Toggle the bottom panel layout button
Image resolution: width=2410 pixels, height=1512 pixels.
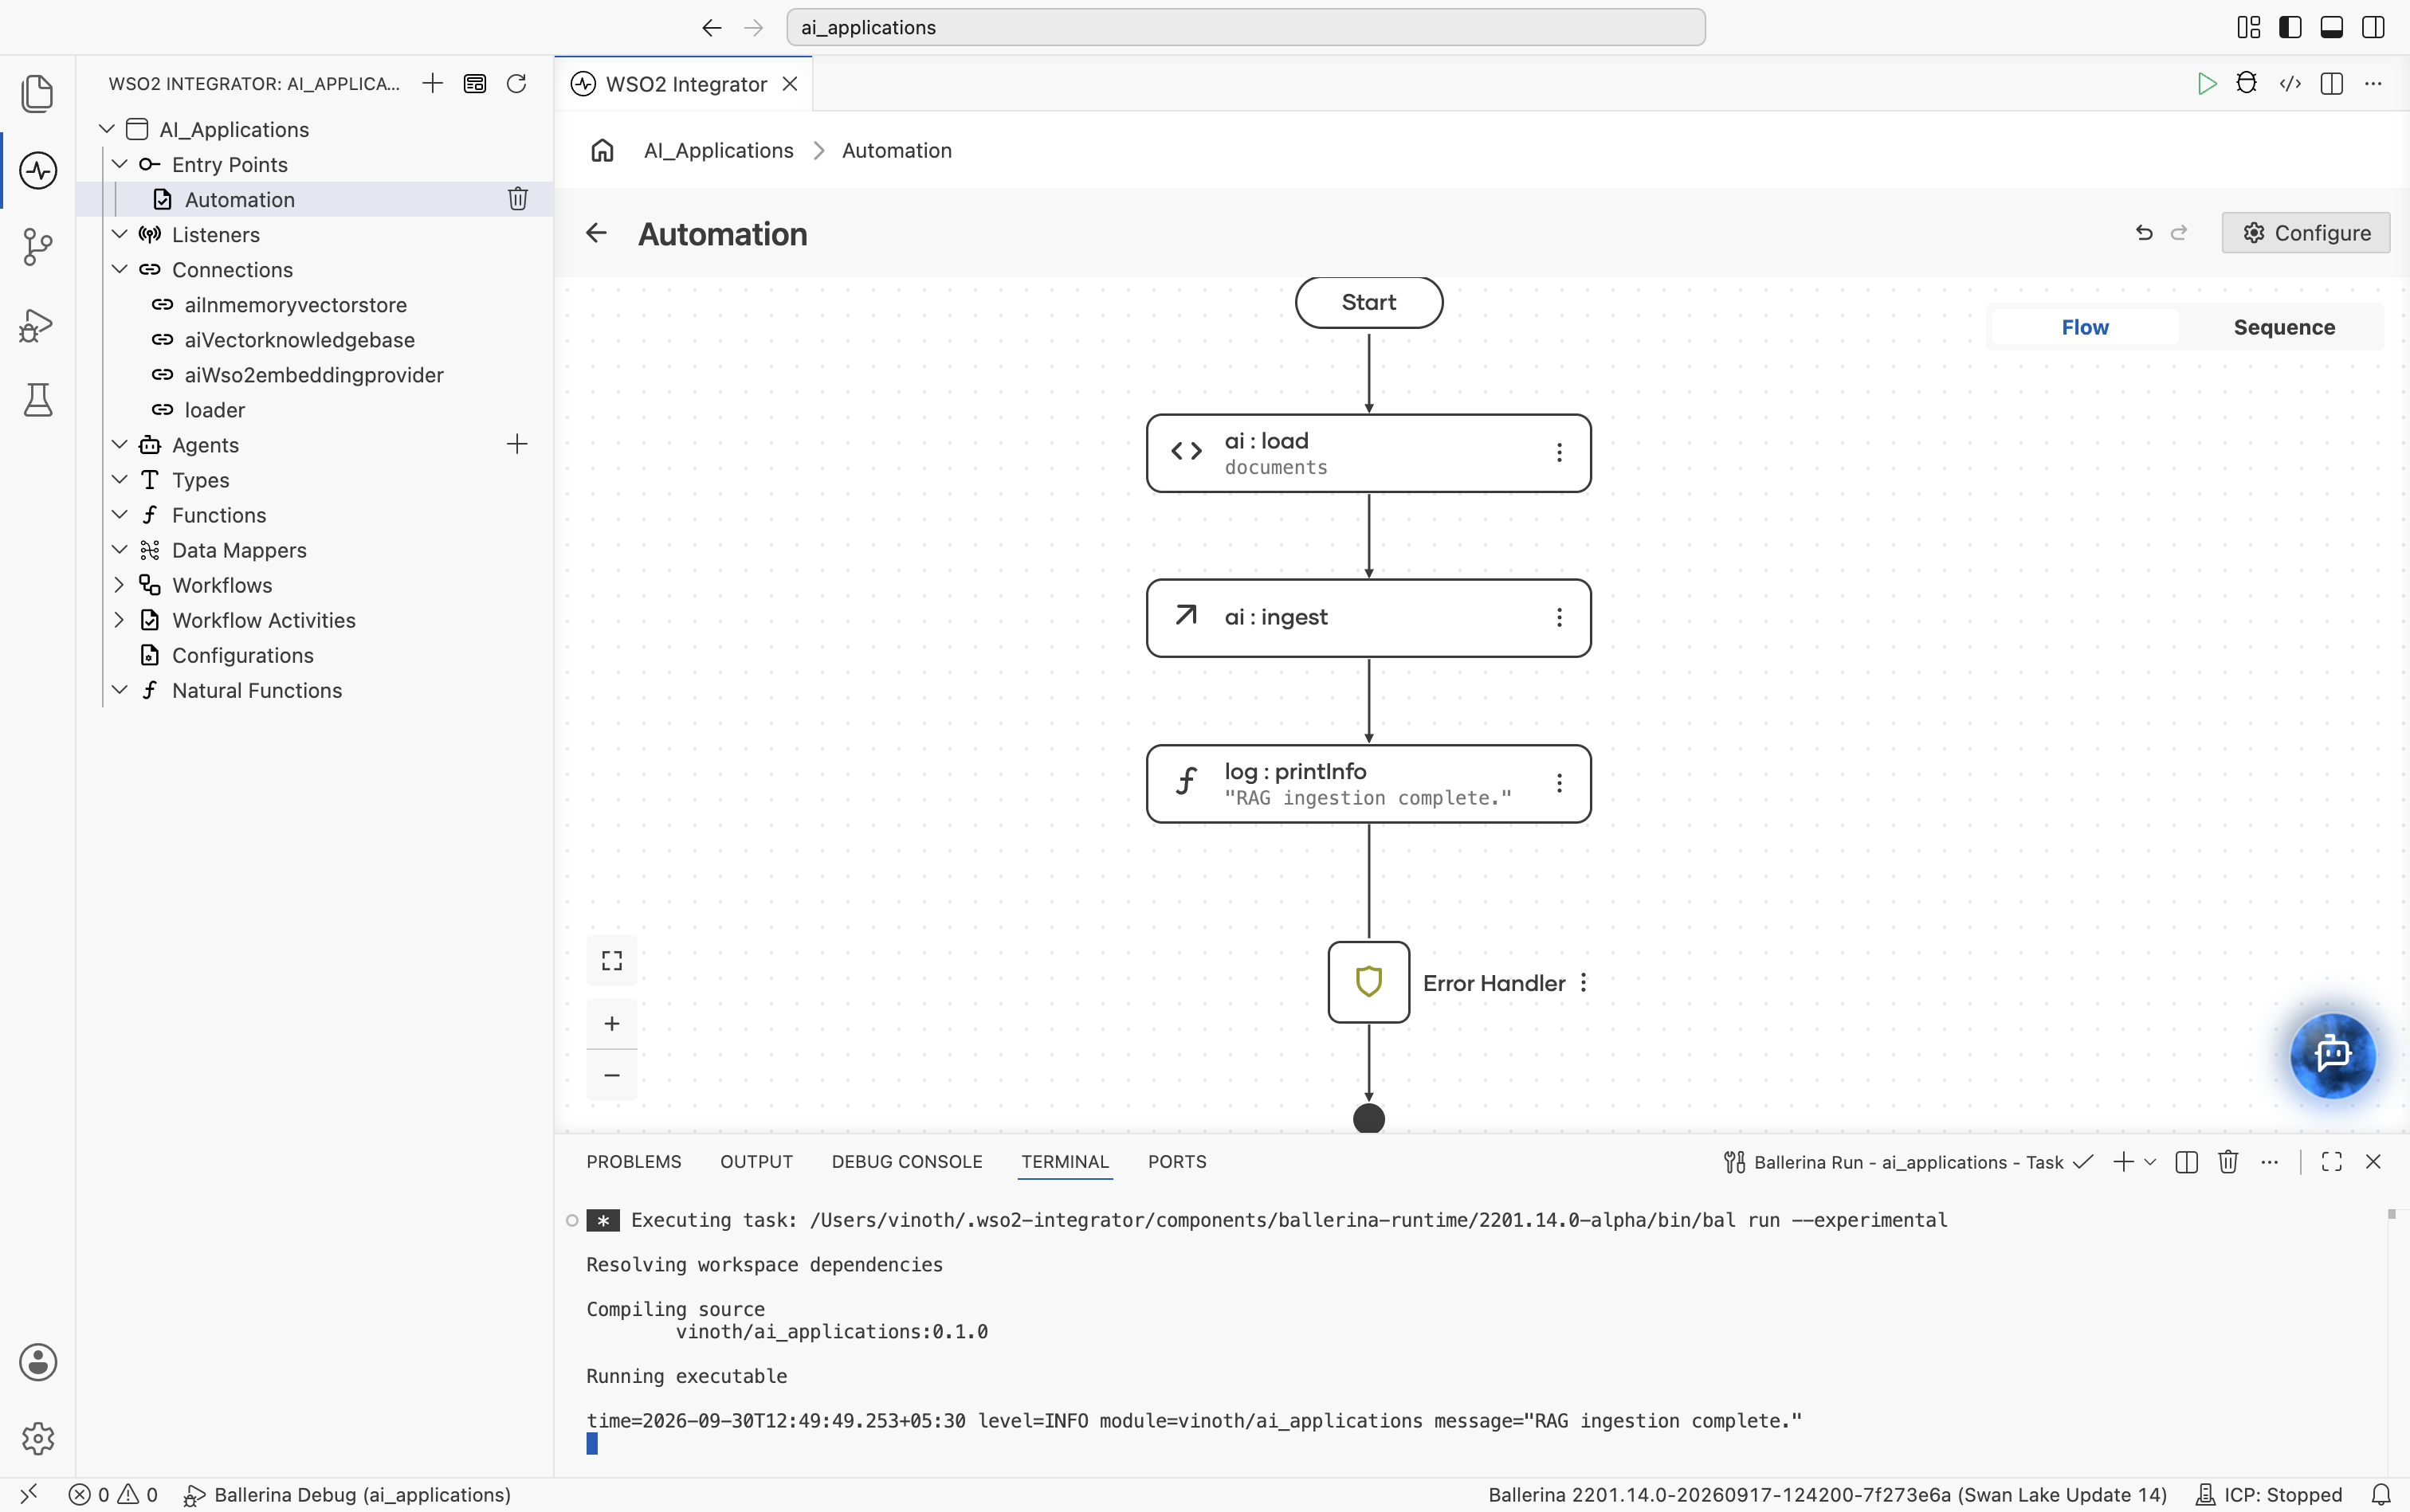(x=2331, y=27)
